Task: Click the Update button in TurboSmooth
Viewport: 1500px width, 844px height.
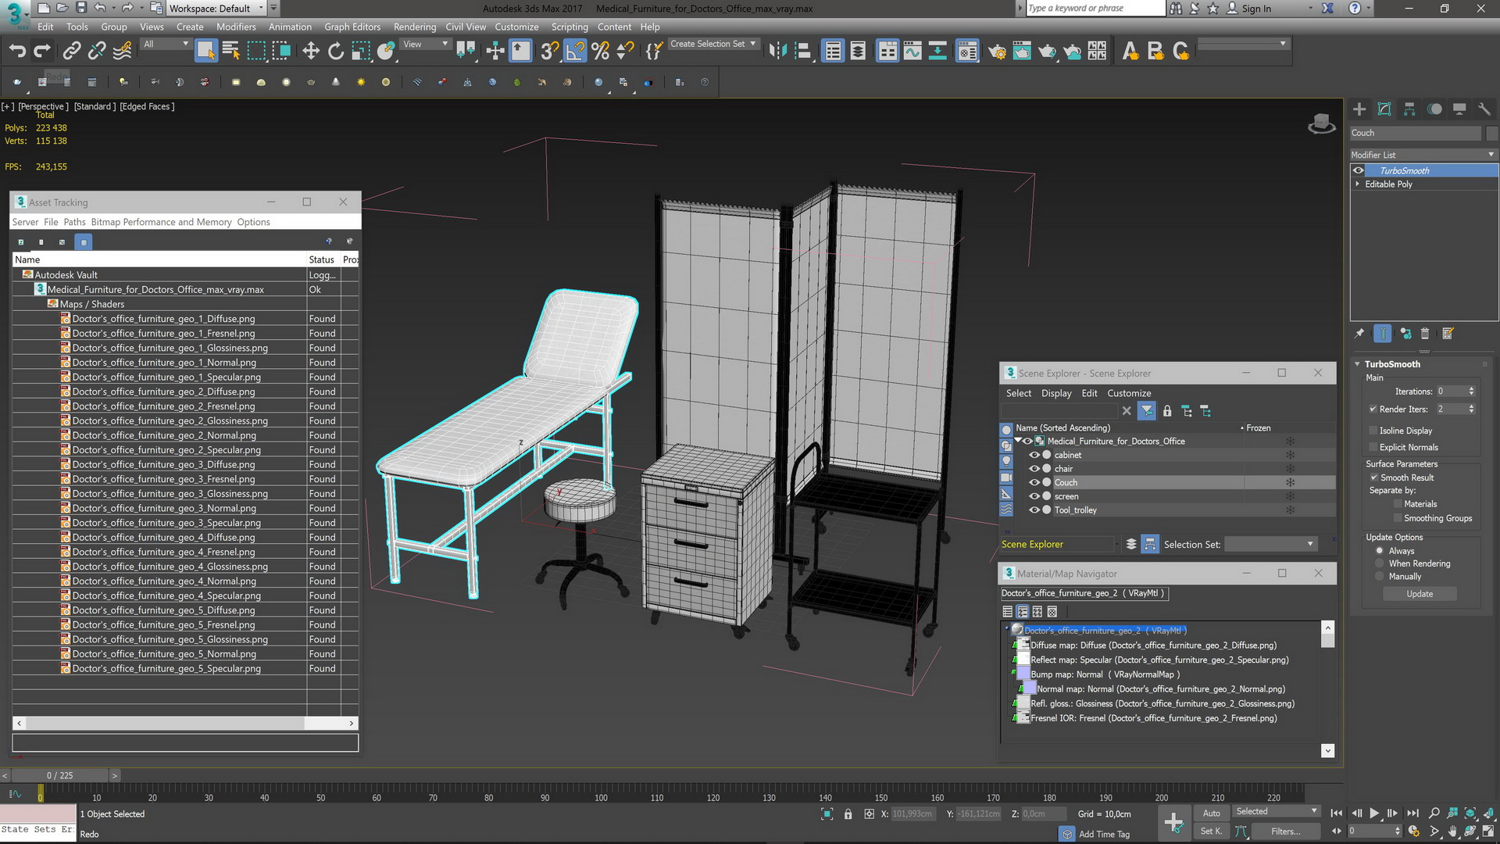Action: coord(1420,594)
